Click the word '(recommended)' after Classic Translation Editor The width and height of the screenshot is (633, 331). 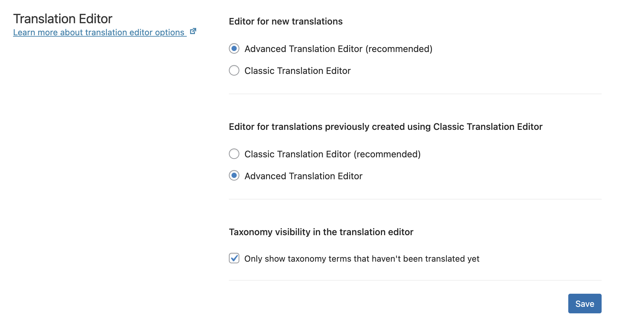tap(387, 154)
